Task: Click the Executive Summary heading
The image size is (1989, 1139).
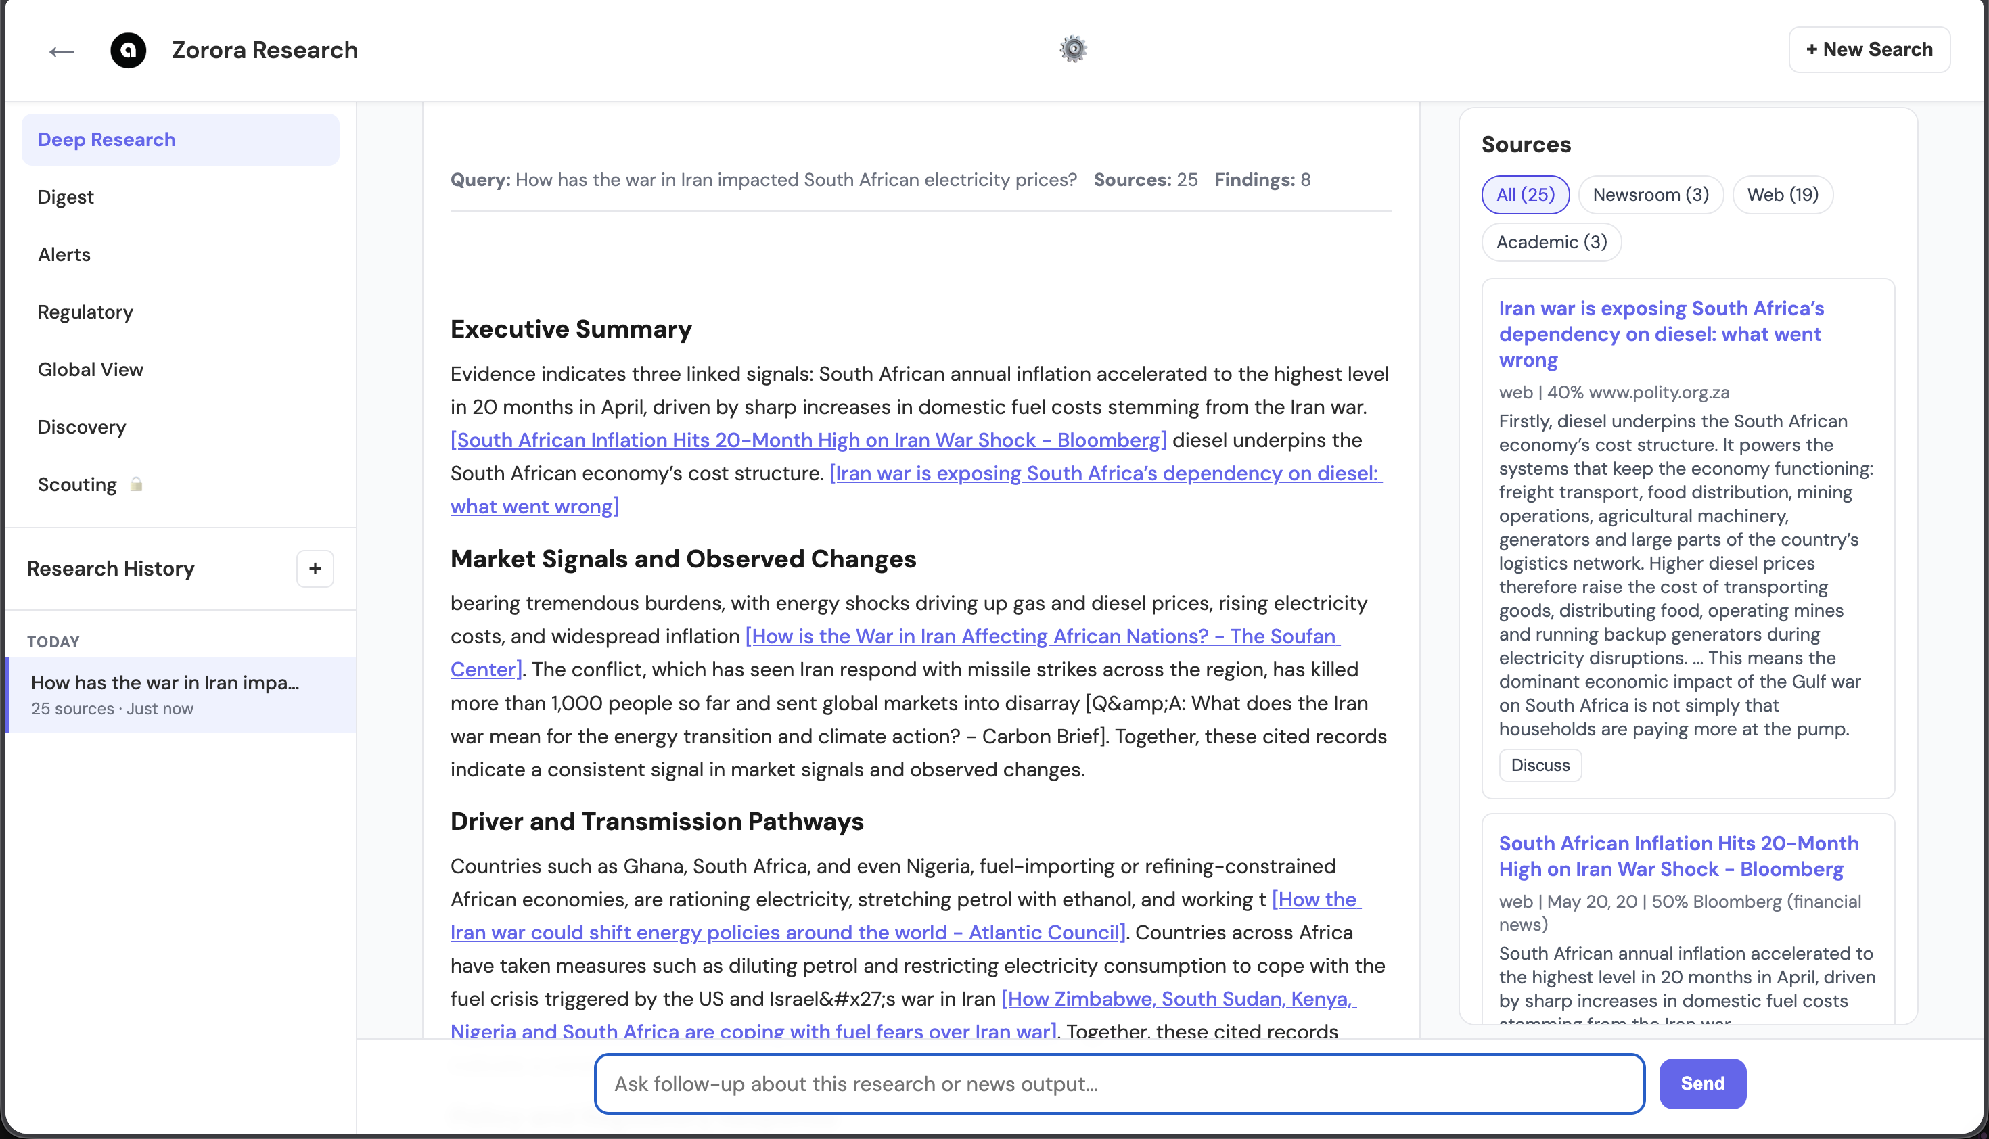Action: 571,329
